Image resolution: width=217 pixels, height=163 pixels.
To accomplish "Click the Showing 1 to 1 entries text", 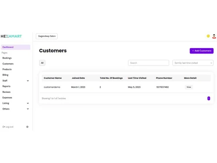I will (54, 98).
